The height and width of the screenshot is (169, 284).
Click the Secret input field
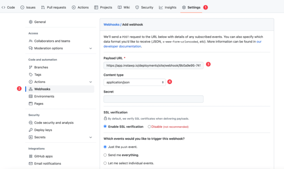[x=153, y=99]
